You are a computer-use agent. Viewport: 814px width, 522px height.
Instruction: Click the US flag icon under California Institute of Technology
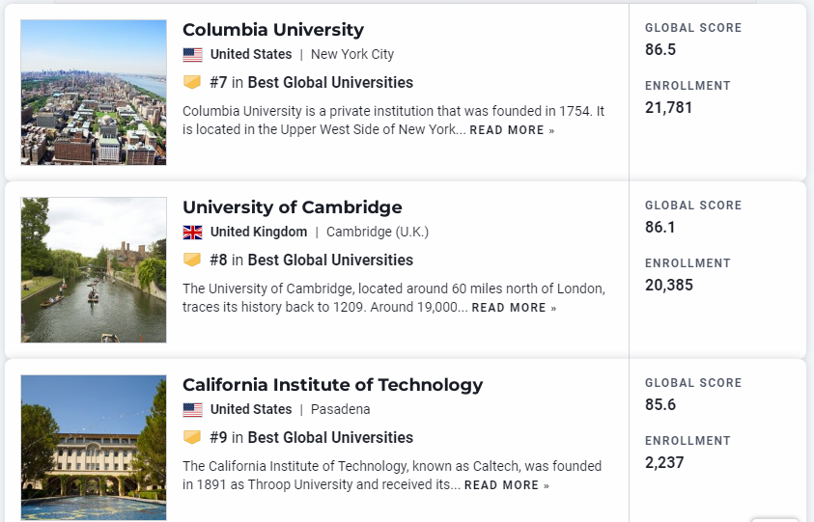192,409
